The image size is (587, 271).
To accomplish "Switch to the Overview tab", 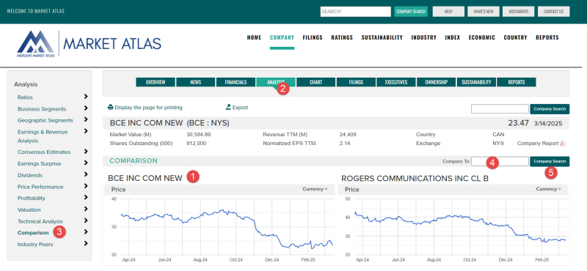I will [156, 82].
